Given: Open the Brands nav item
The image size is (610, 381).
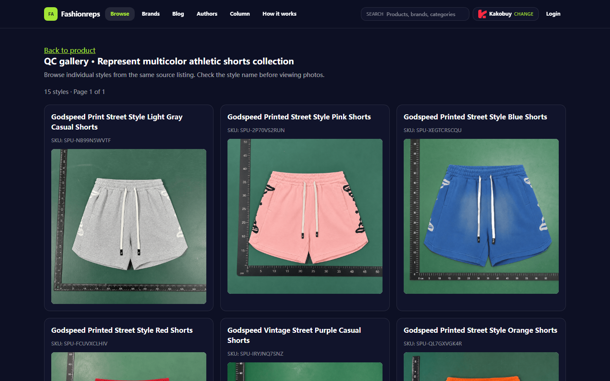Looking at the screenshot, I should (151, 14).
